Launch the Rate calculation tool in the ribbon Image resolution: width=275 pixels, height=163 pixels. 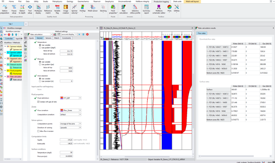tap(123, 8)
